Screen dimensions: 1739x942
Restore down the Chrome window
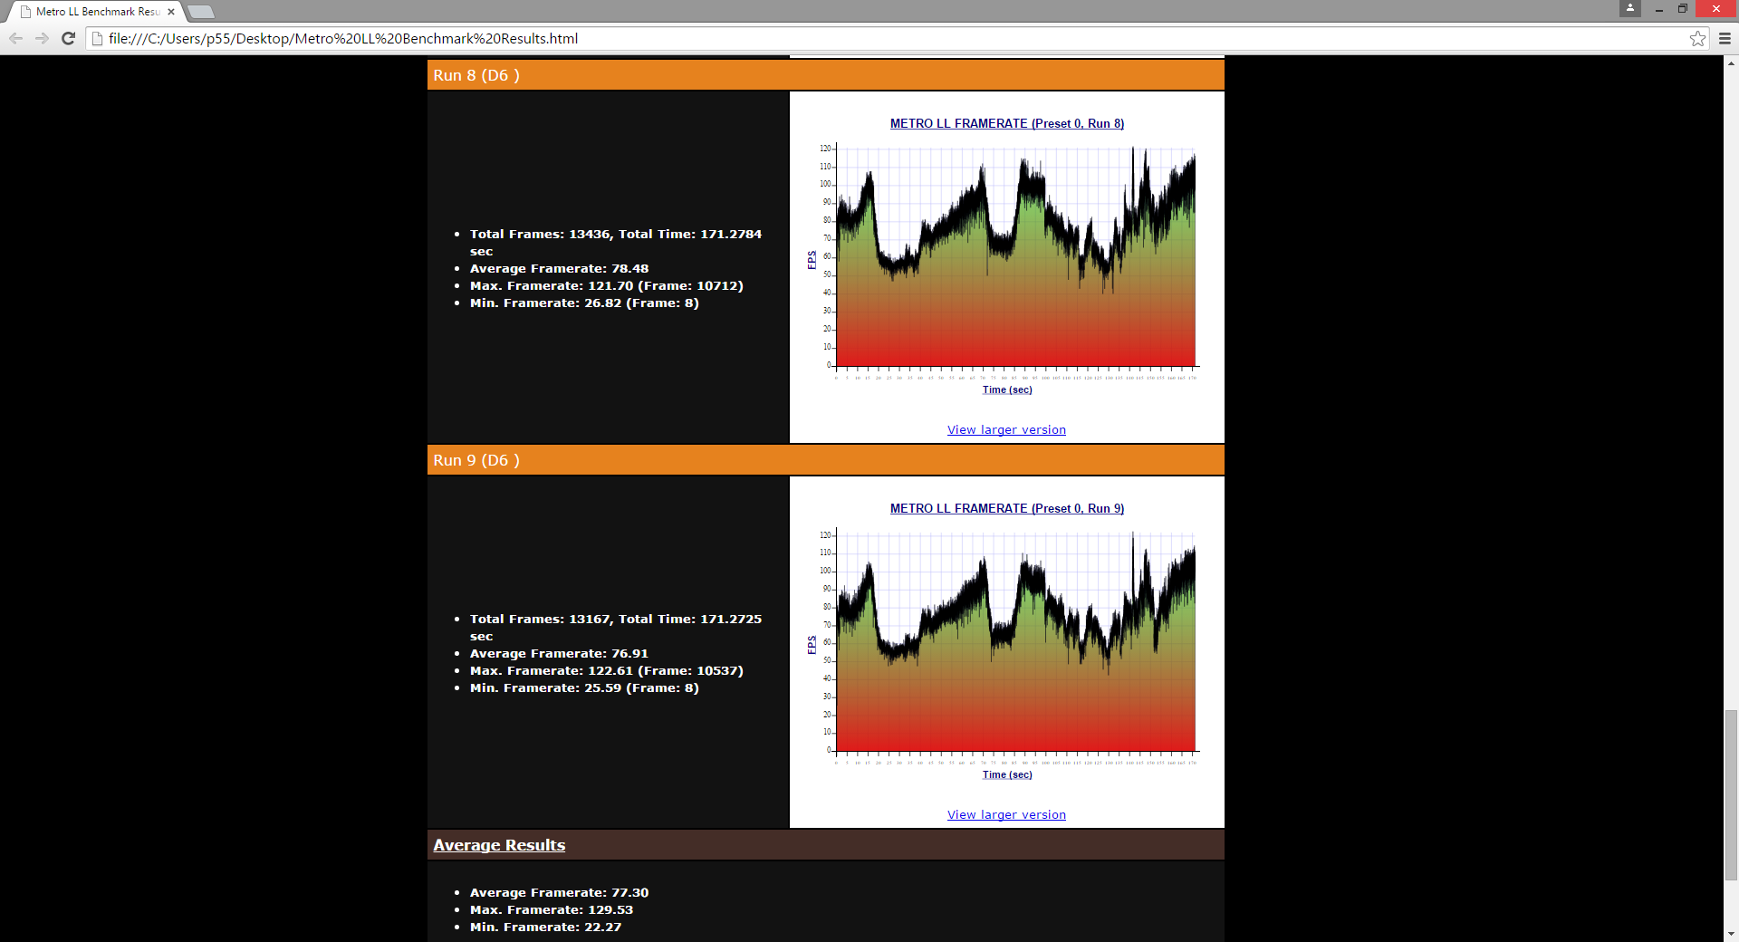coord(1682,9)
